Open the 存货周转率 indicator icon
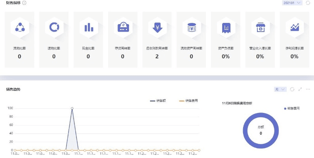 pos(123,27)
